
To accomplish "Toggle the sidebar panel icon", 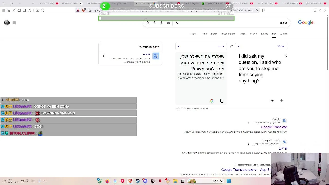I will click(x=24, y=10).
